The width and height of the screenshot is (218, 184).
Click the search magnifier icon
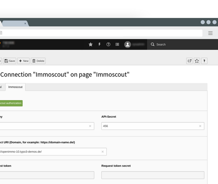(152, 45)
